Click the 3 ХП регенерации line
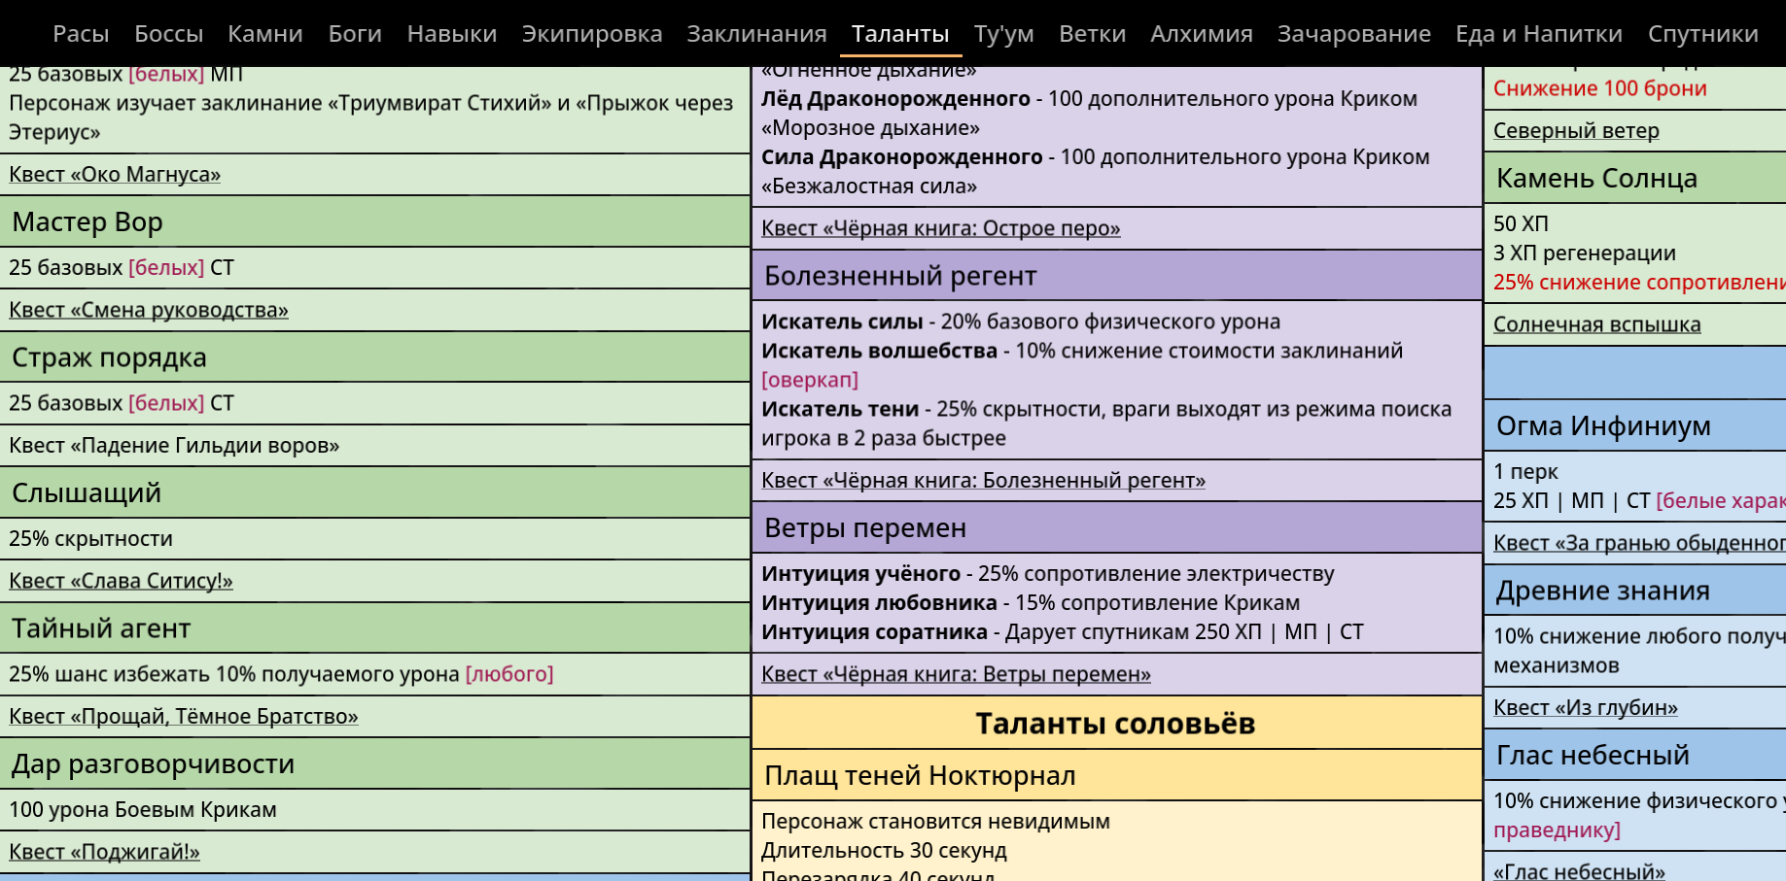The image size is (1786, 881). [x=1585, y=254]
